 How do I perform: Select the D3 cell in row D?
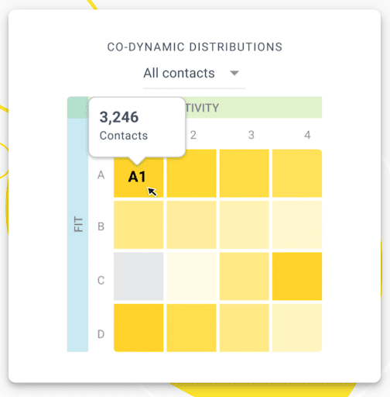245,328
